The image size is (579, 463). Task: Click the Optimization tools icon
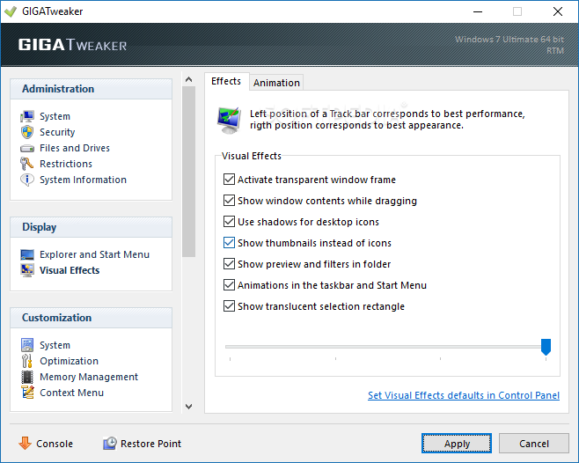point(27,361)
